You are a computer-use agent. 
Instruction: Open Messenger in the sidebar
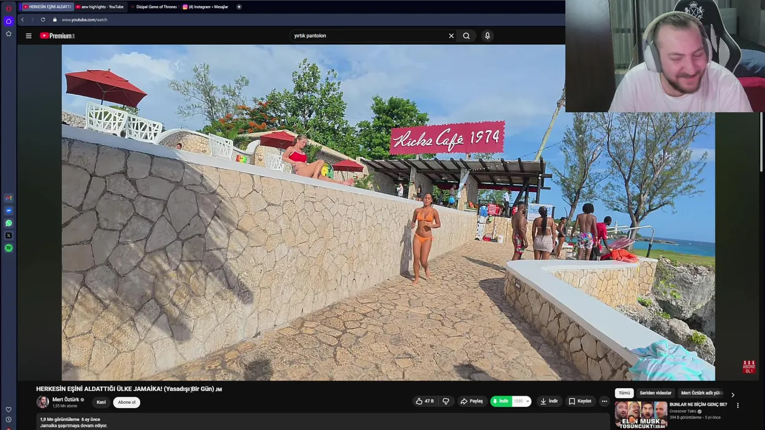tap(8, 211)
